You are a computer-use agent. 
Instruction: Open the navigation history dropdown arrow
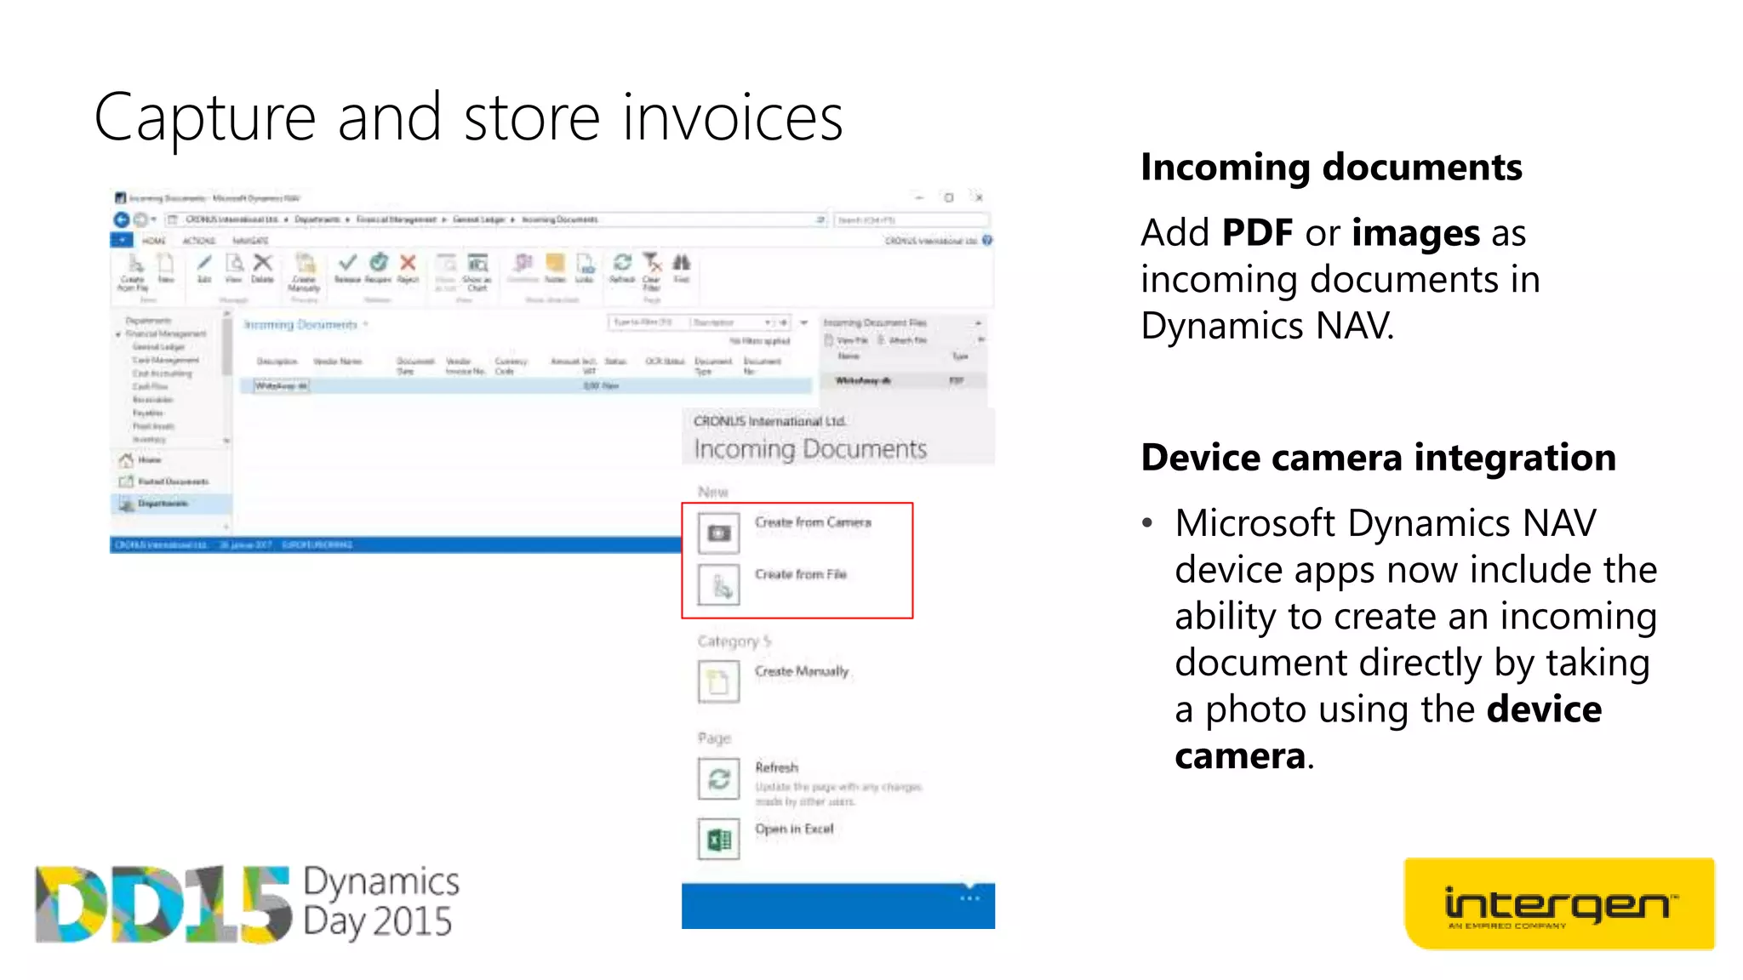tap(154, 219)
